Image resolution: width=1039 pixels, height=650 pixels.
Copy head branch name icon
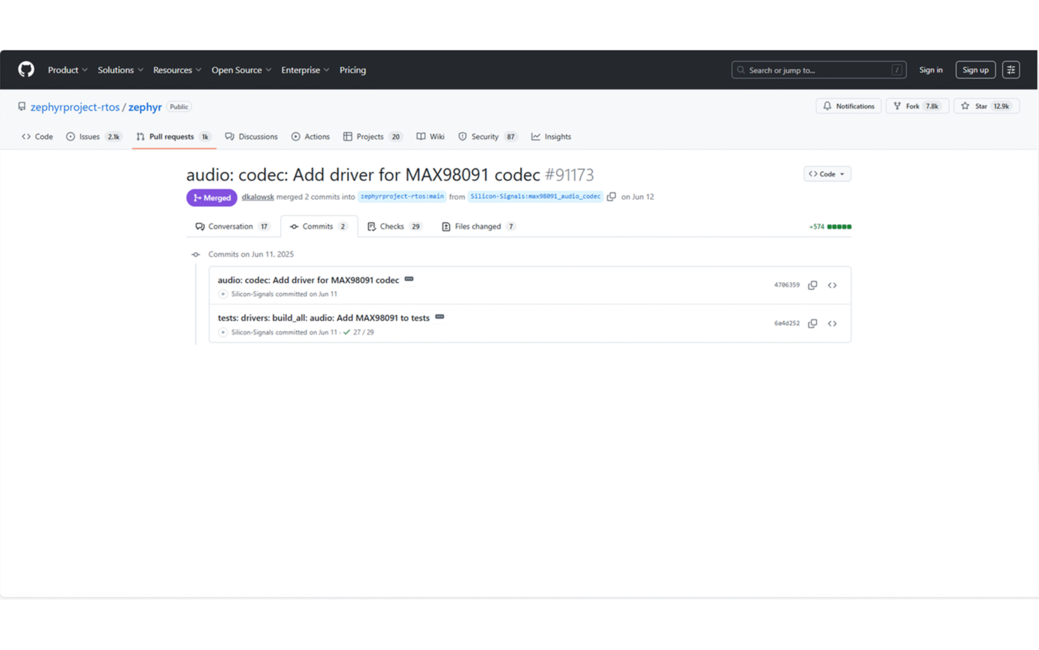pyautogui.click(x=611, y=197)
